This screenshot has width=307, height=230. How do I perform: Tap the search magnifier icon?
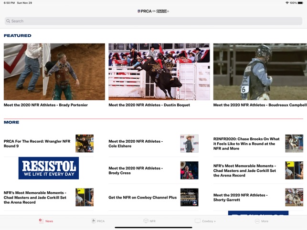tap(8, 21)
